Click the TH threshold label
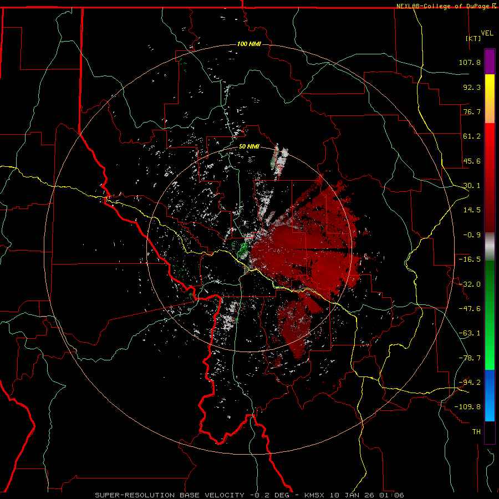Image resolution: width=499 pixels, height=499 pixels. pos(476,431)
